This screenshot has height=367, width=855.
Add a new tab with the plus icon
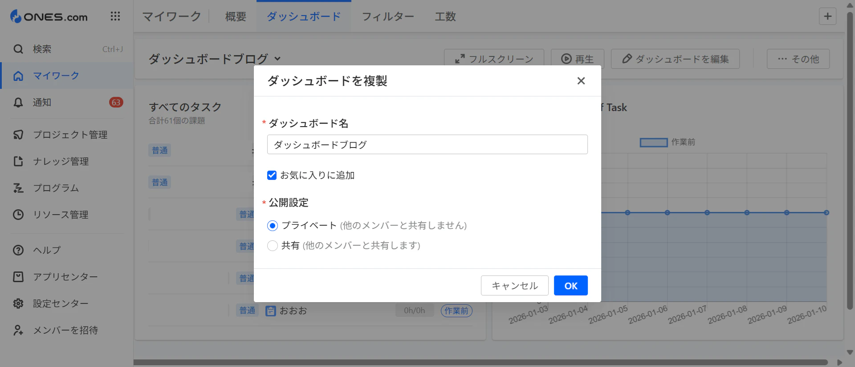tap(828, 16)
